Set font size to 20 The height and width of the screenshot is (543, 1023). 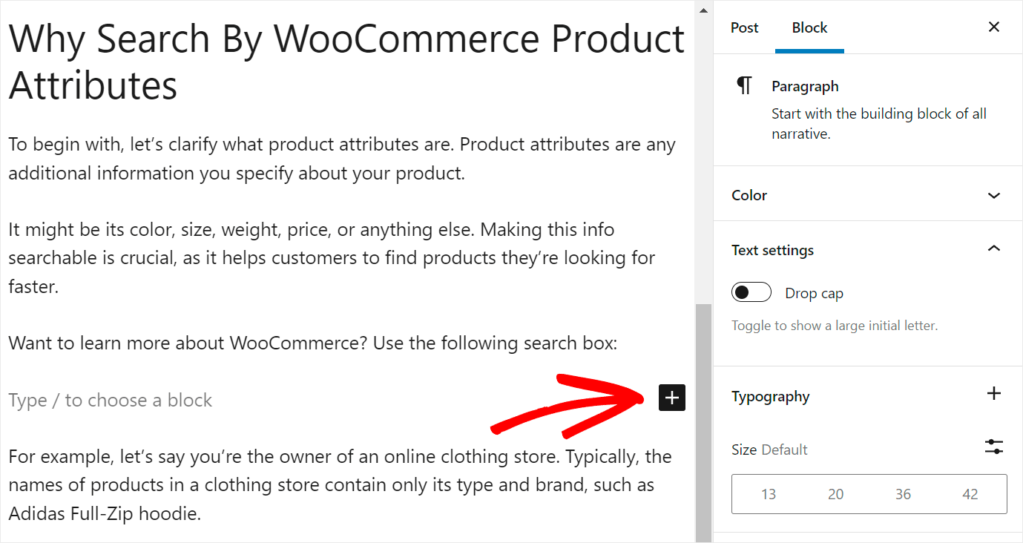click(x=835, y=495)
